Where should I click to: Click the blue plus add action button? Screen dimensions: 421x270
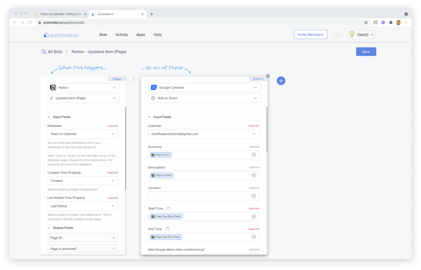(281, 81)
